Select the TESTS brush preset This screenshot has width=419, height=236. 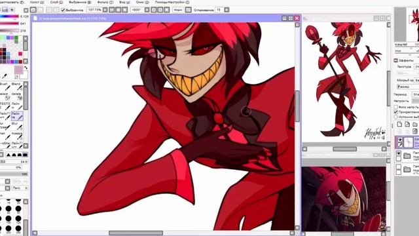pyautogui.click(x=5, y=106)
